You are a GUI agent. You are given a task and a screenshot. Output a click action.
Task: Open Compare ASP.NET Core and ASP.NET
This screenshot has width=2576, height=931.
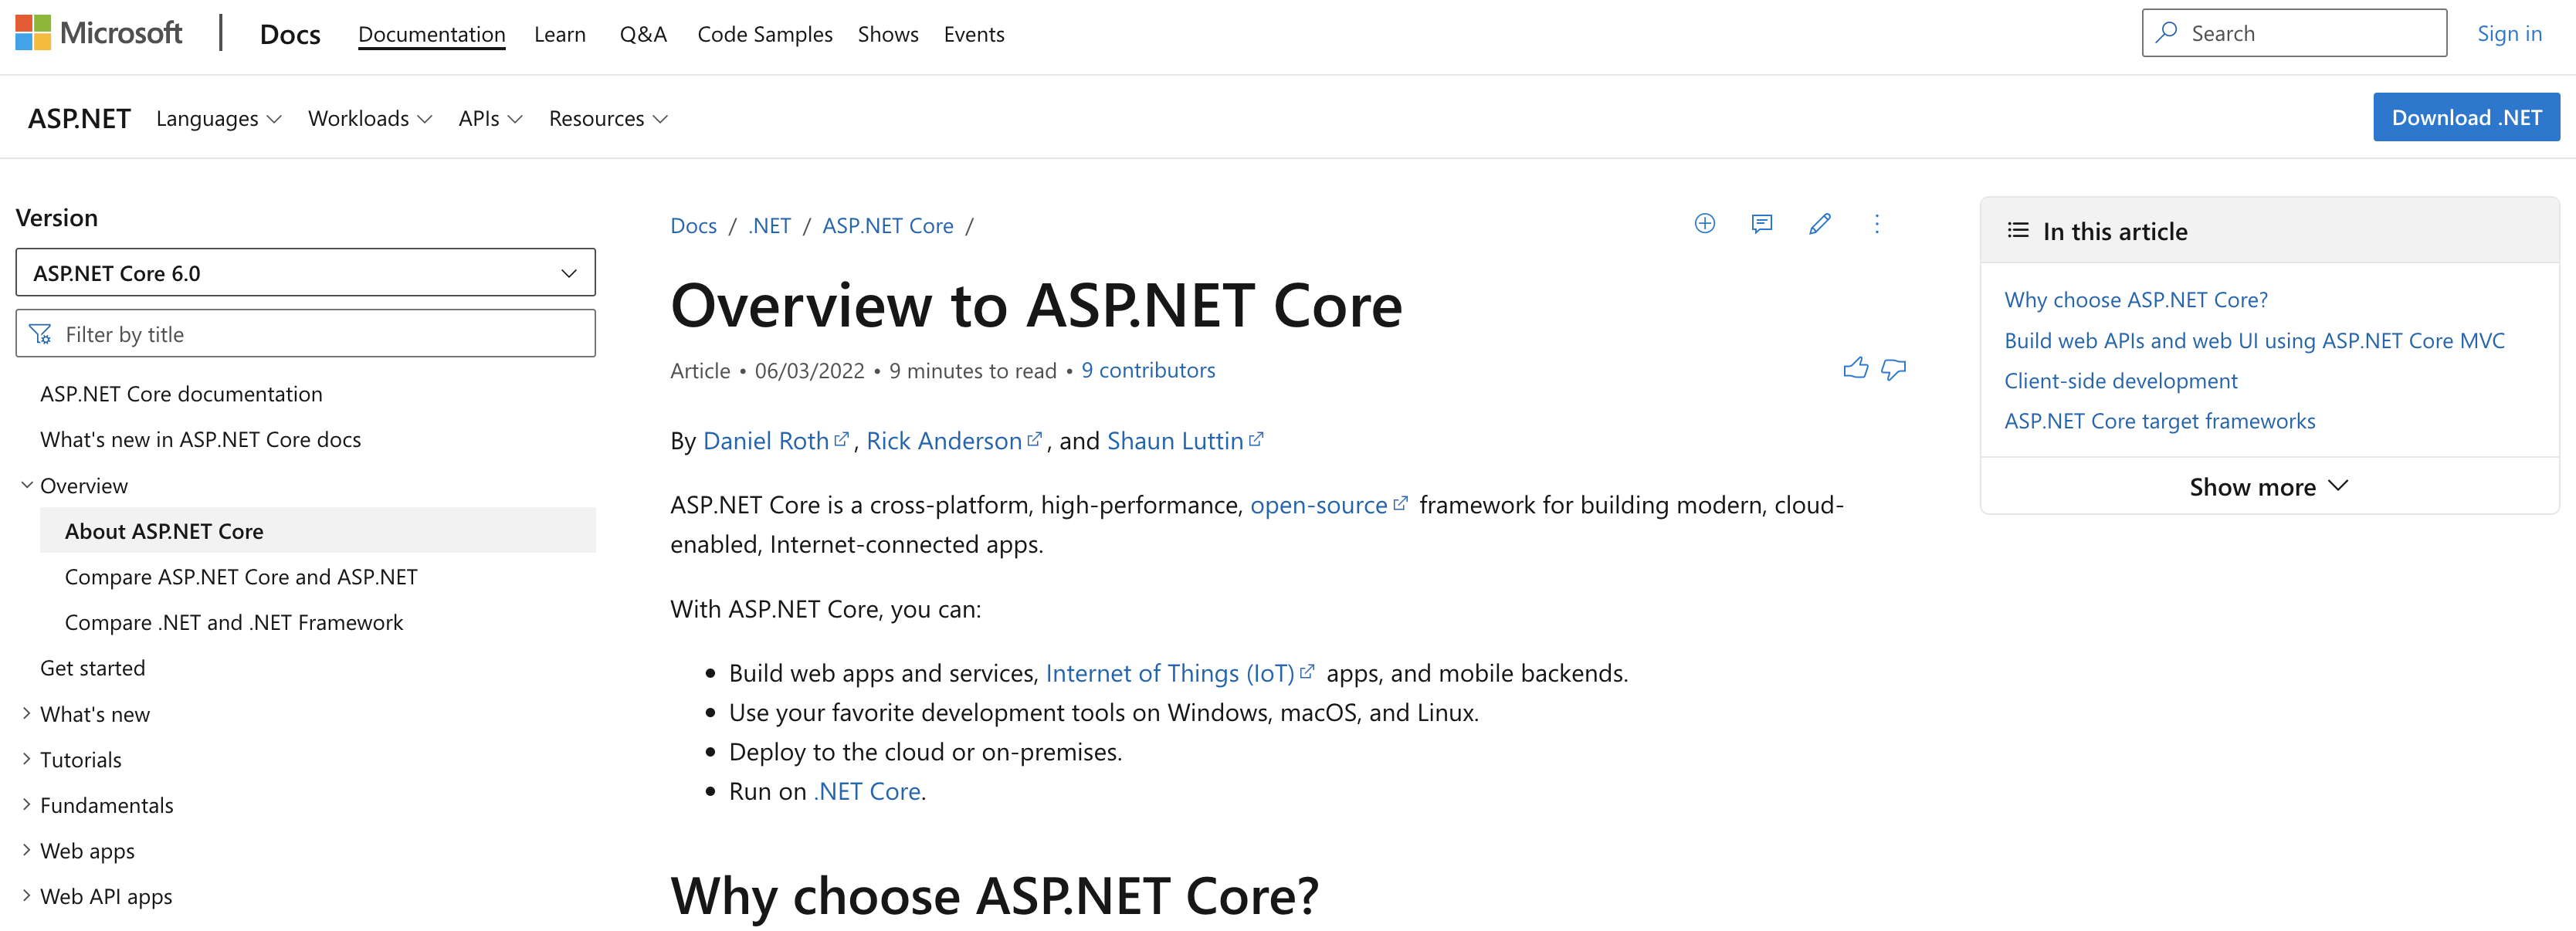(x=241, y=577)
